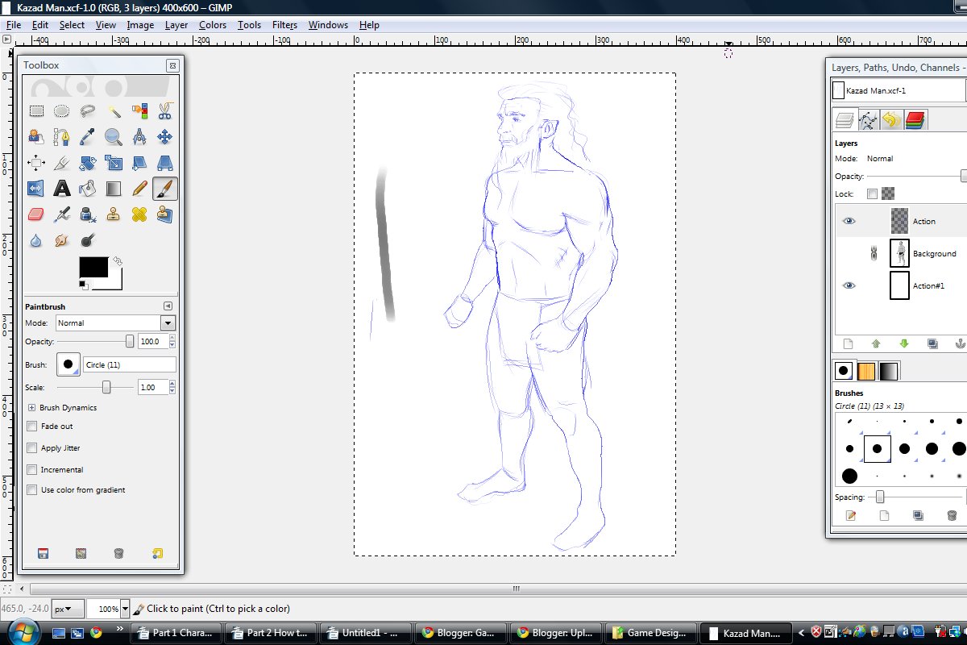
Task: Select the Text tool
Action: (62, 189)
